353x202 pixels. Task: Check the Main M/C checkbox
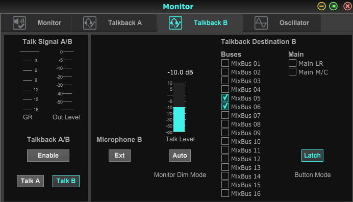click(x=292, y=71)
